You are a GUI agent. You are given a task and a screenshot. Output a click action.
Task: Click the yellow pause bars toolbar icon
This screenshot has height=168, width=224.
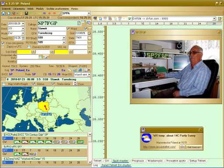40,14
